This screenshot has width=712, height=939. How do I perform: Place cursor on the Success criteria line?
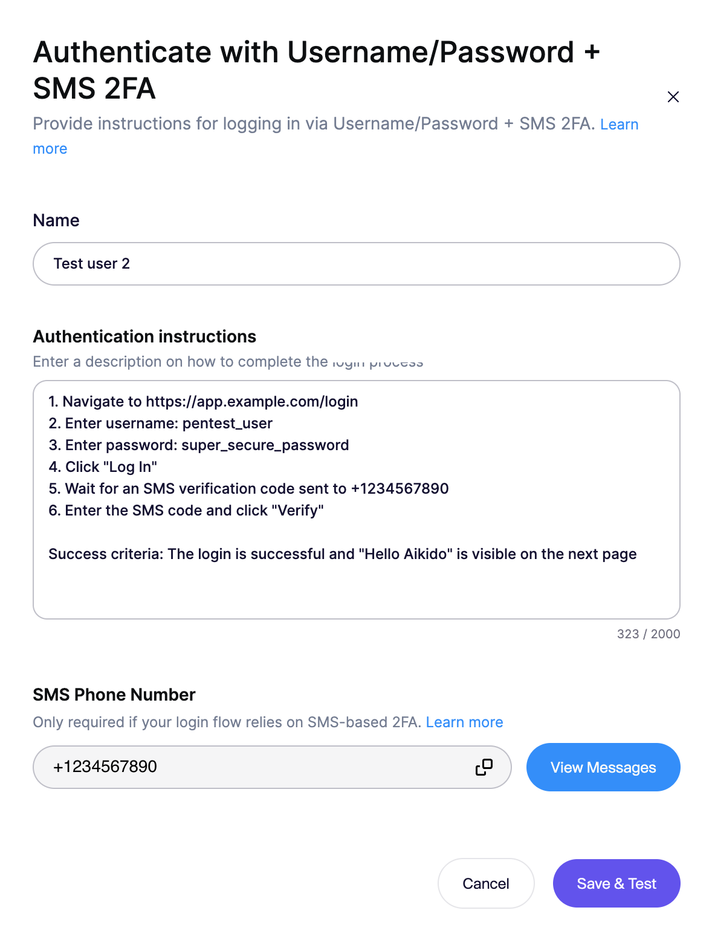342,554
